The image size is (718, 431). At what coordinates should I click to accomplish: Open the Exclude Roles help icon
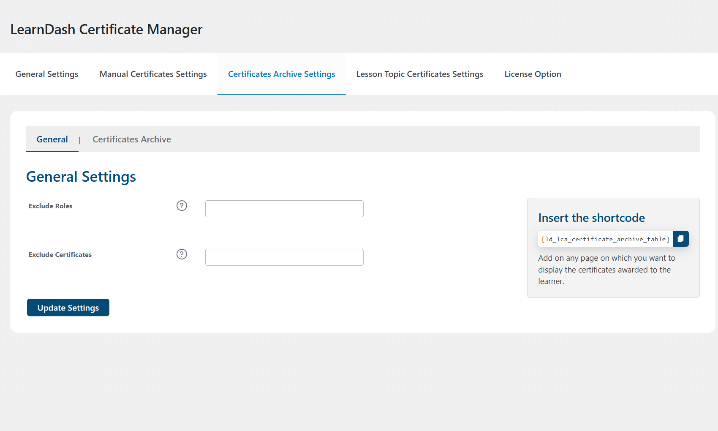182,206
